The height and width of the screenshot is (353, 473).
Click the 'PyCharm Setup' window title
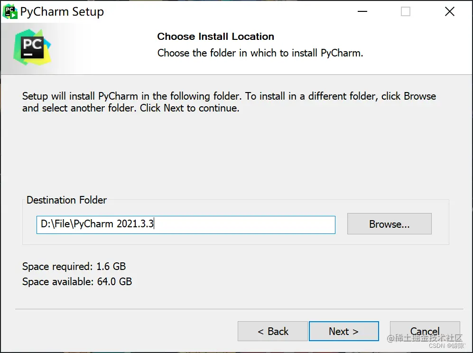coord(62,12)
